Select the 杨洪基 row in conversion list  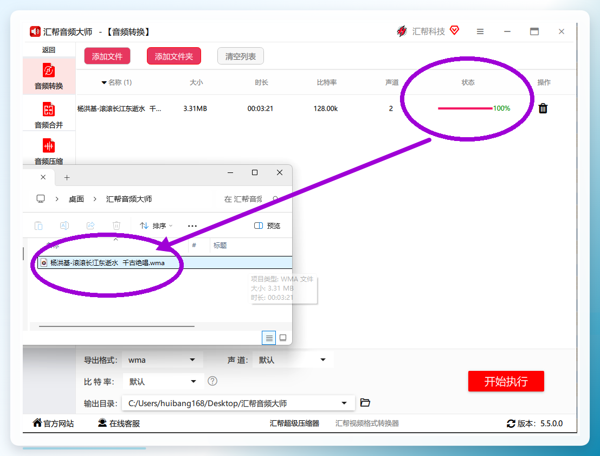pos(326,108)
